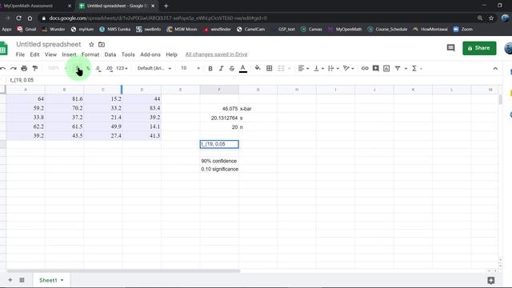The image size is (512, 288).
Task: Open the comment history icon
Action: pyautogui.click(x=450, y=48)
